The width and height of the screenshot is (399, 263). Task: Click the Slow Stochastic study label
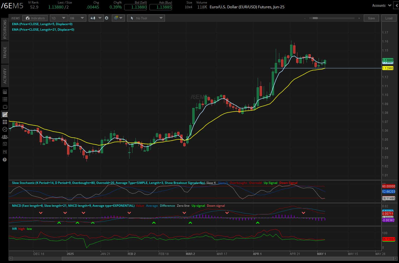[x=108, y=183]
